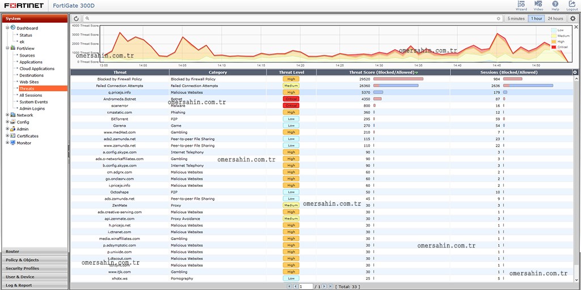Select the 24 hours time range
The image size is (581, 290).
(555, 19)
